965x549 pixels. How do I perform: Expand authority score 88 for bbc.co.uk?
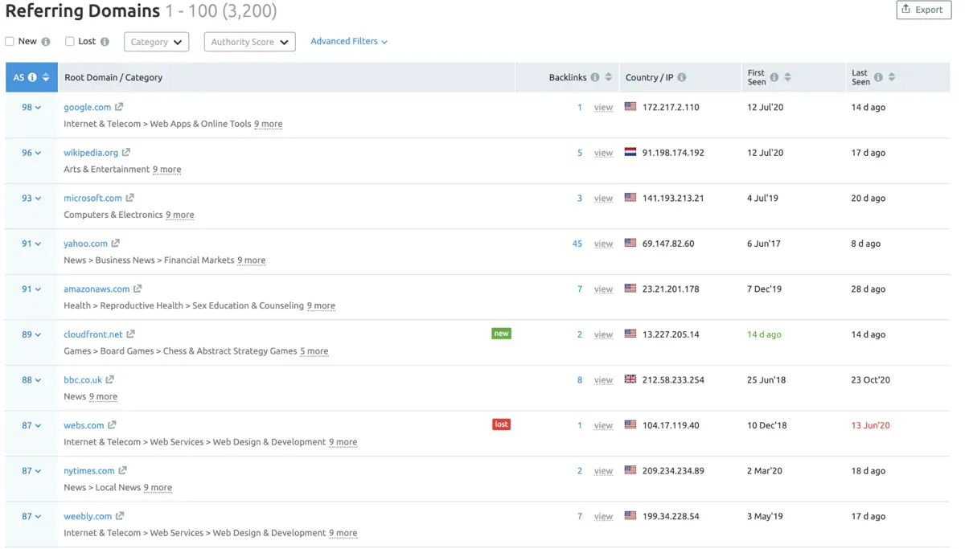pyautogui.click(x=31, y=379)
